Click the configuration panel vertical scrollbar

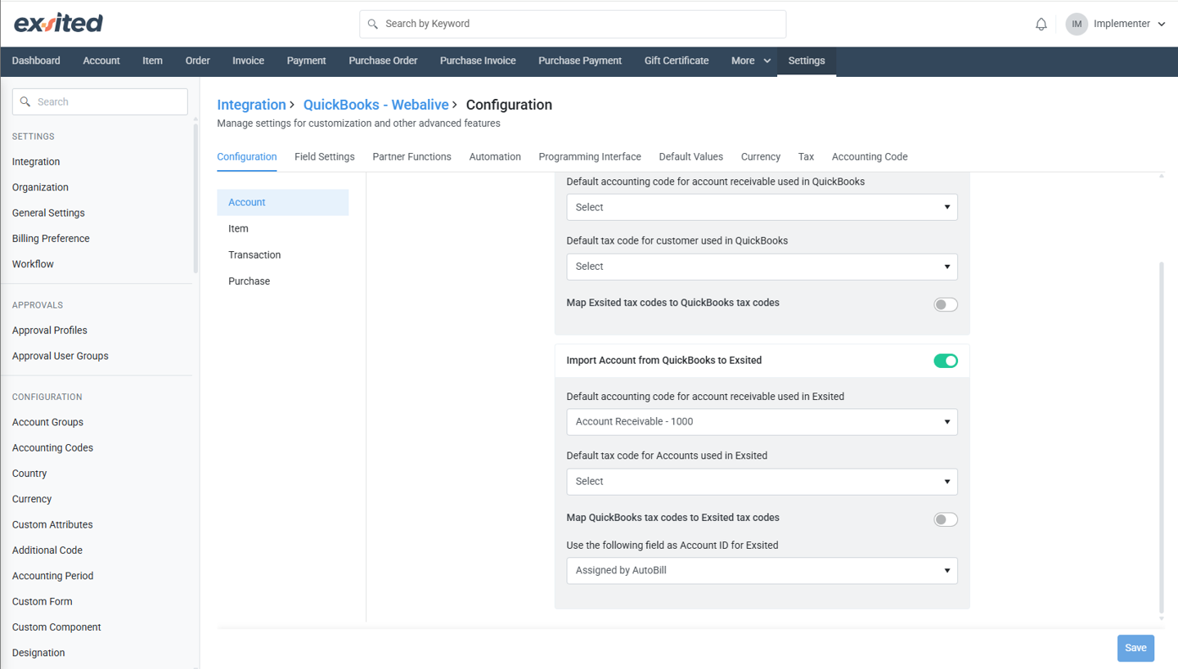tap(1162, 438)
